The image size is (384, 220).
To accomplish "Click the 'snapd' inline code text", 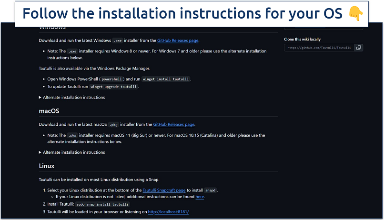I will pos(210,190).
